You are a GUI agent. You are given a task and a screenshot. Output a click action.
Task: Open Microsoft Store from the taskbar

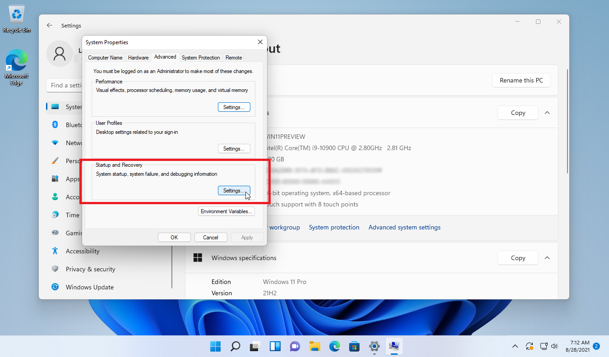click(354, 346)
